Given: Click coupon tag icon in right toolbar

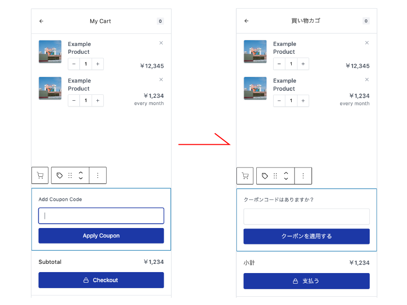Looking at the screenshot, I should point(265,176).
